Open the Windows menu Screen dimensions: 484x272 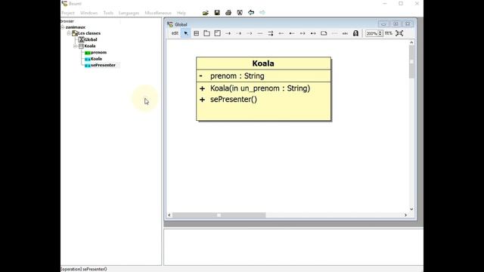89,13
